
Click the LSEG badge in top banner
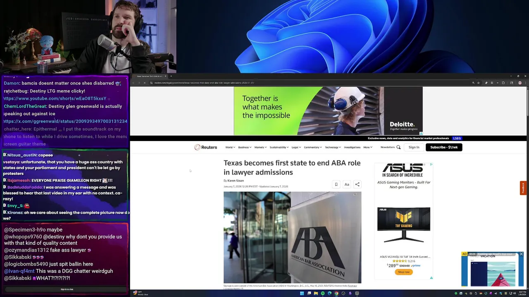point(457,138)
